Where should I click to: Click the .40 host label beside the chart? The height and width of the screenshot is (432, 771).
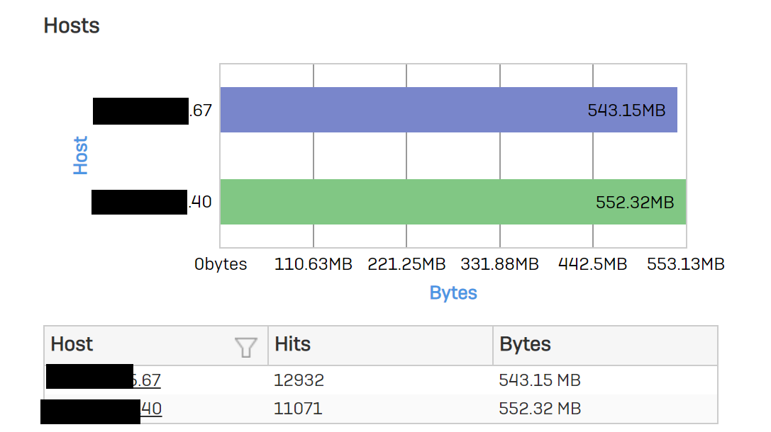pos(200,202)
